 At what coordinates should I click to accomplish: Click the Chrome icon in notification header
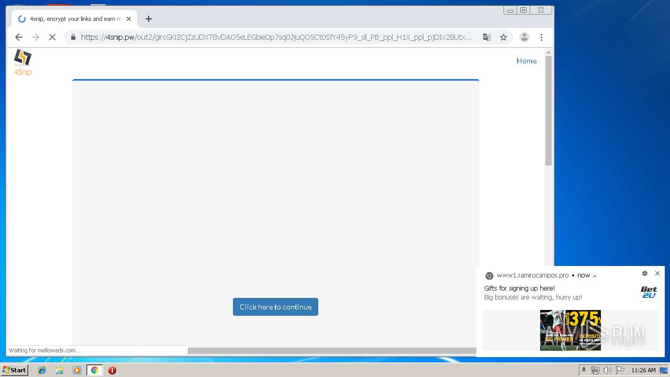tap(489, 275)
